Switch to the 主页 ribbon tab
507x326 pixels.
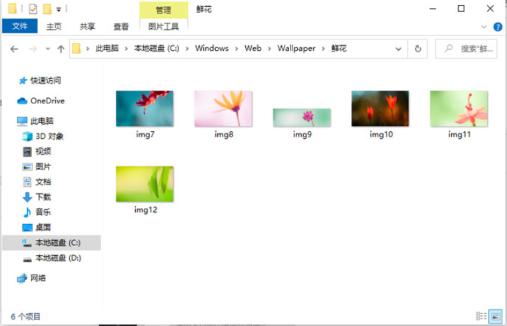point(54,27)
